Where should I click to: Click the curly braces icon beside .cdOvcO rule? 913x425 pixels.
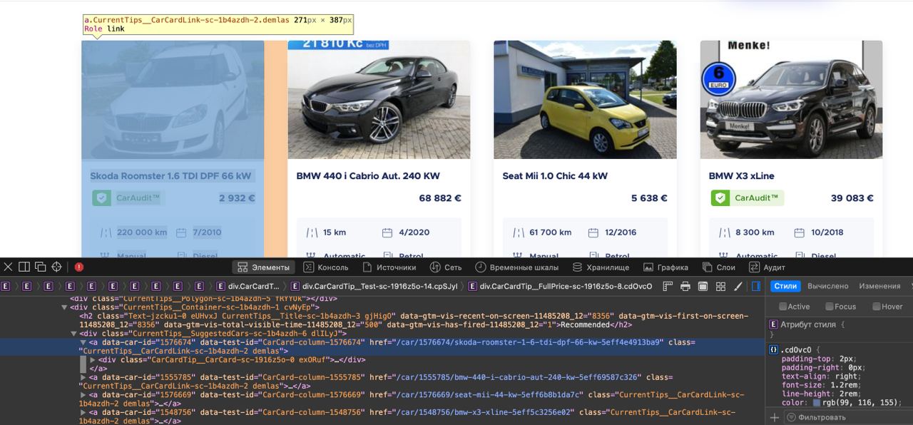coord(773,349)
